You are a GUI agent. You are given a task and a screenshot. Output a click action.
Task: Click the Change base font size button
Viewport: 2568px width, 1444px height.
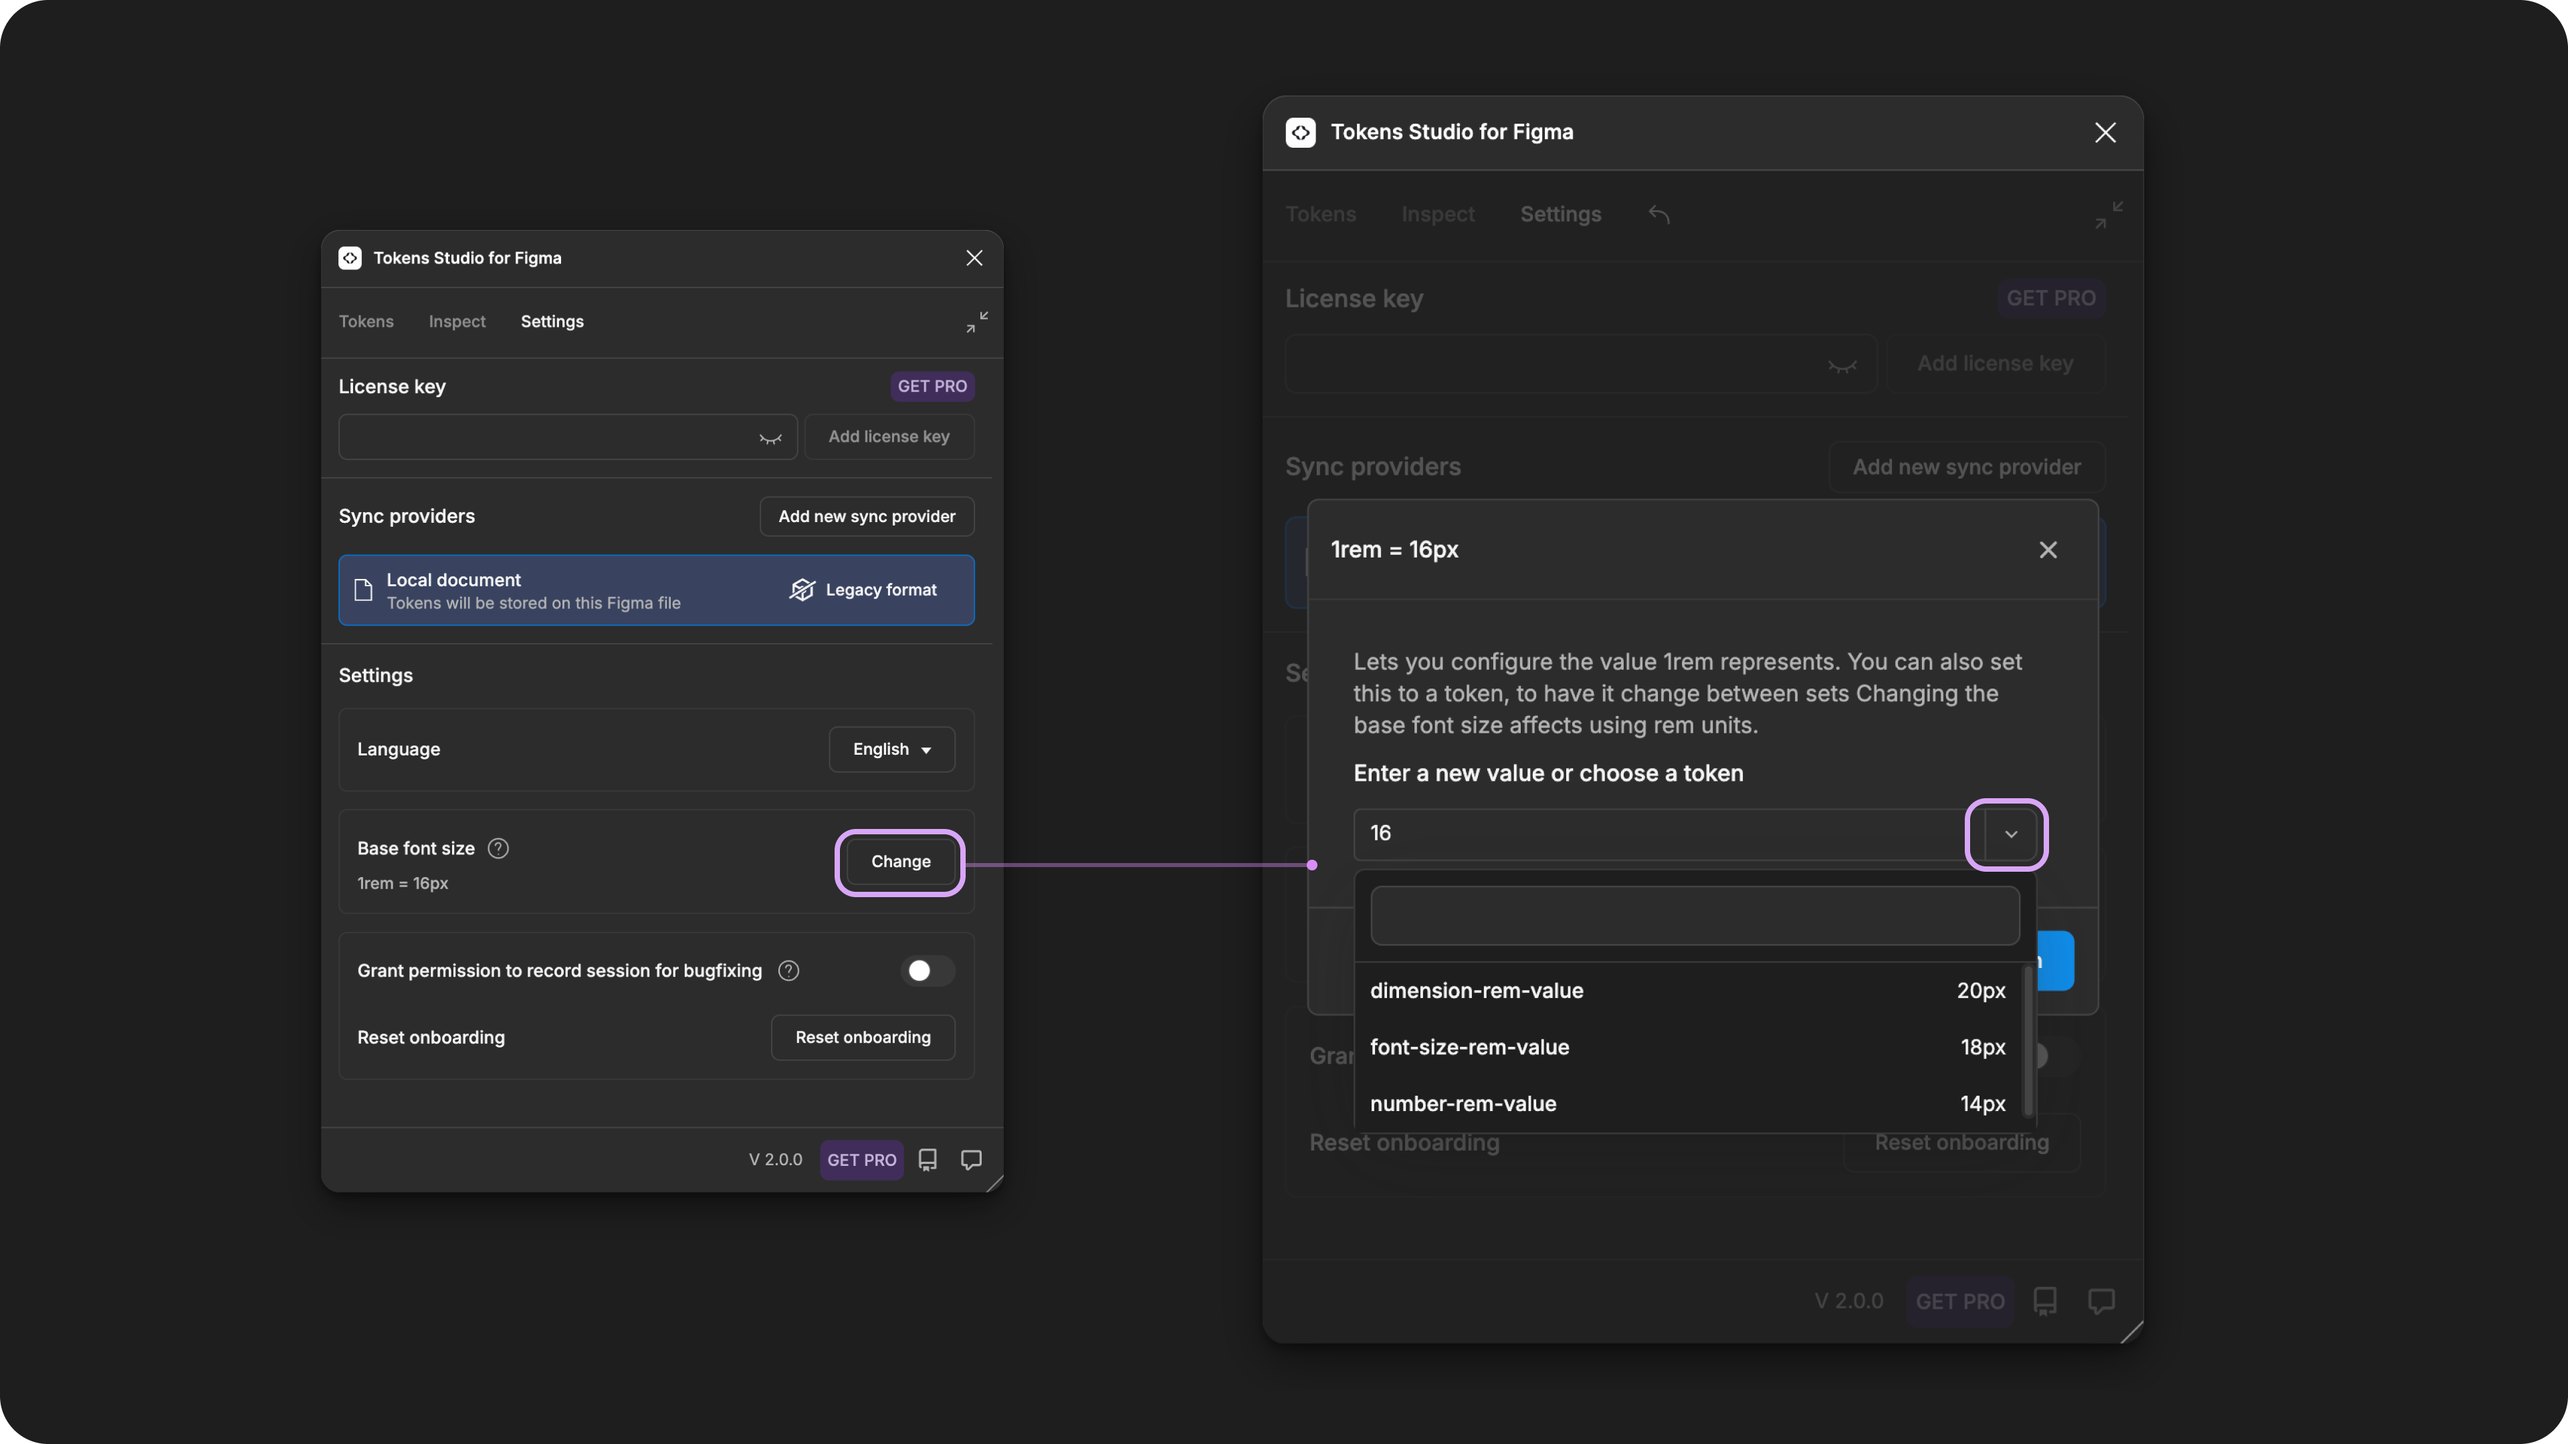[900, 862]
